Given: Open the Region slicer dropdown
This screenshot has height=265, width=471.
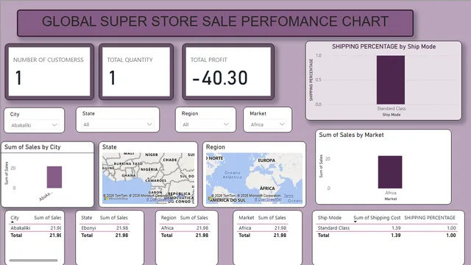Looking at the screenshot, I should click(205, 124).
